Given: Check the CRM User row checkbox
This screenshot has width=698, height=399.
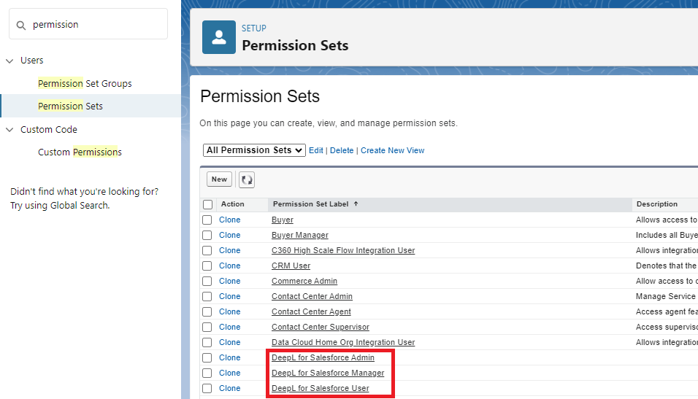Looking at the screenshot, I should (207, 266).
